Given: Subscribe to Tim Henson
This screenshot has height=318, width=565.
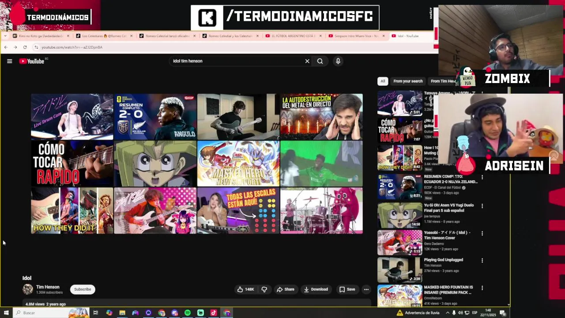Looking at the screenshot, I should tap(83, 289).
